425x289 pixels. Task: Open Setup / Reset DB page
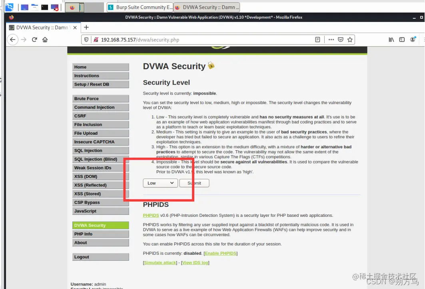pos(101,85)
